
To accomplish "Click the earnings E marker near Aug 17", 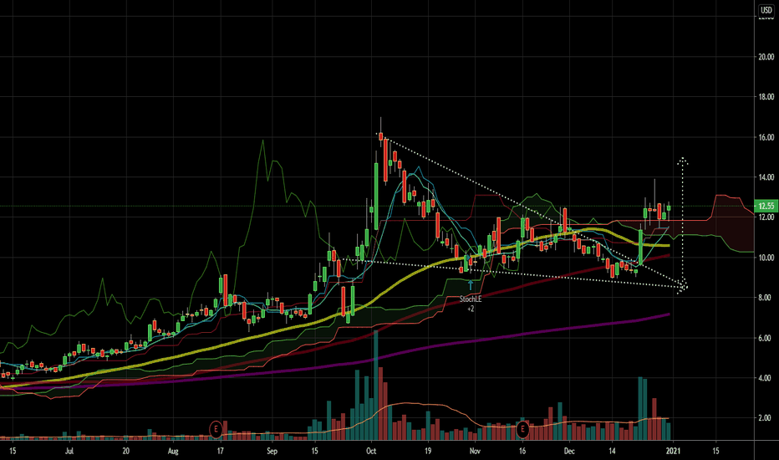I will click(x=216, y=429).
